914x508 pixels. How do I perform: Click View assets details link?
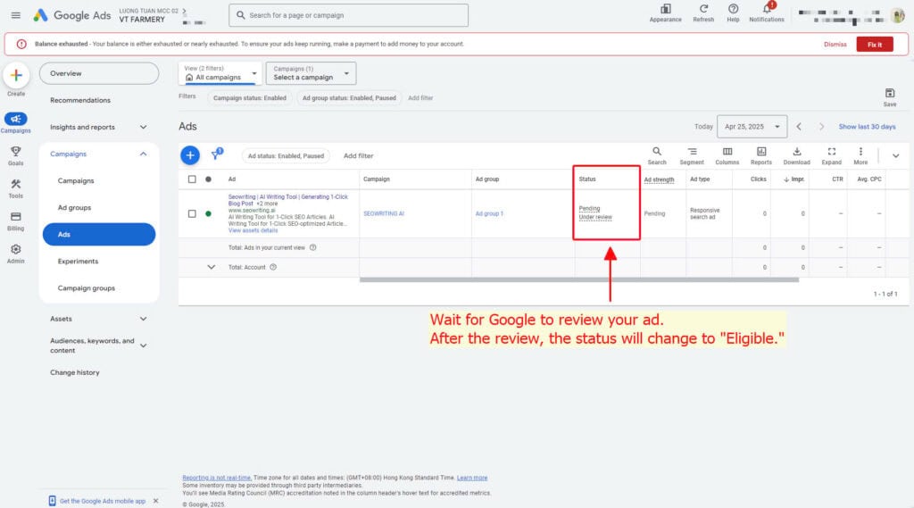pos(253,230)
